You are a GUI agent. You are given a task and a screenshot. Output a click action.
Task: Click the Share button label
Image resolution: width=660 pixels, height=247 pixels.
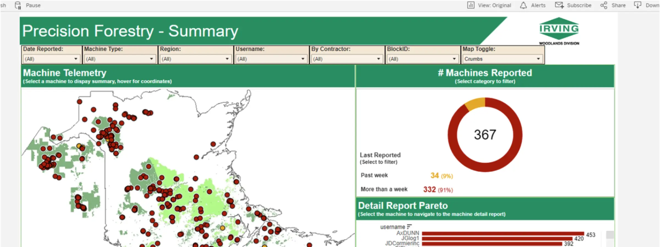618,5
